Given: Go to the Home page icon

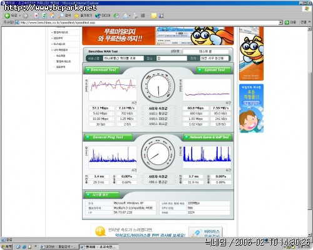Looking at the screenshot, I should coord(52,16).
